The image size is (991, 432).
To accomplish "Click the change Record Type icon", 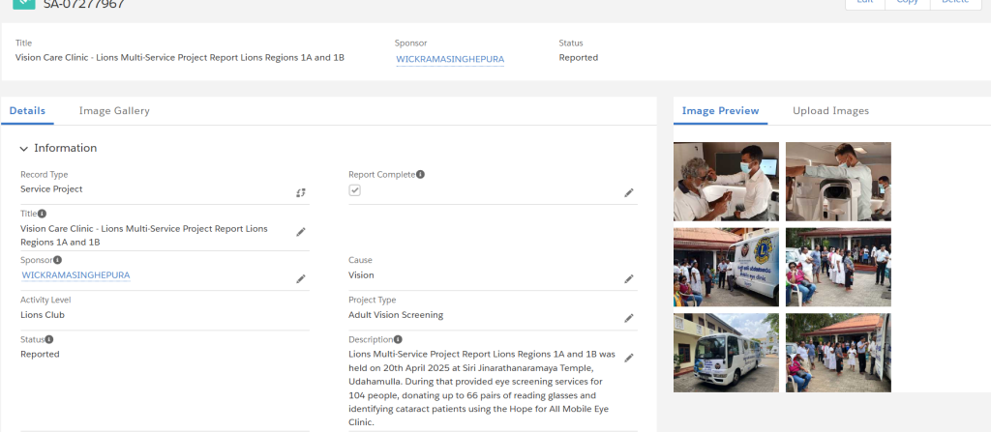I will (301, 192).
